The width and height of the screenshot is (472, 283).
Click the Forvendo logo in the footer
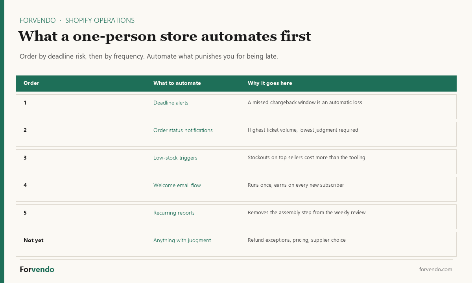coord(37,269)
